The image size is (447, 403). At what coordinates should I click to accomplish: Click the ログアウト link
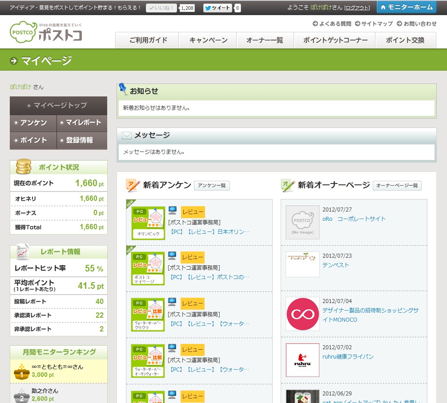tap(357, 8)
